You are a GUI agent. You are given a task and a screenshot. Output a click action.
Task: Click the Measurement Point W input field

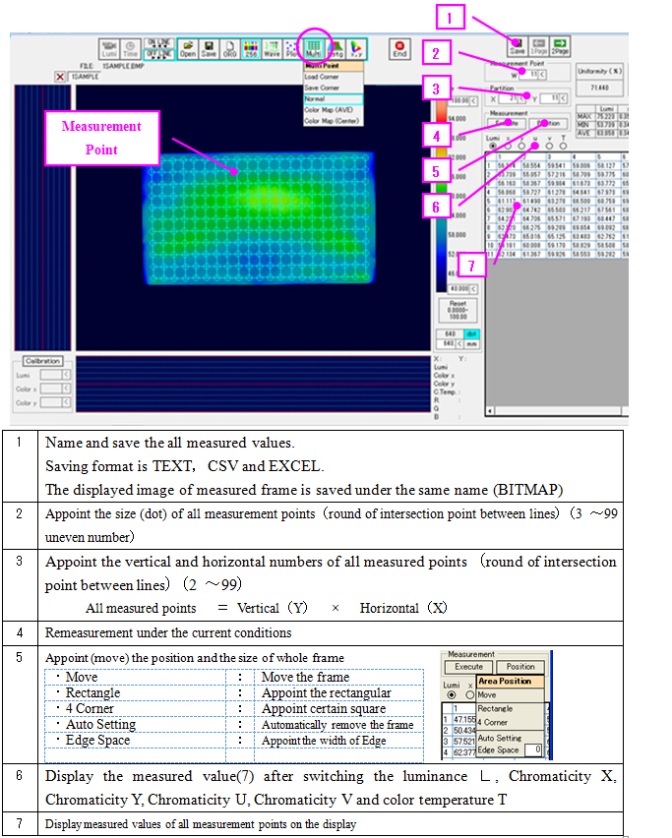coord(528,75)
